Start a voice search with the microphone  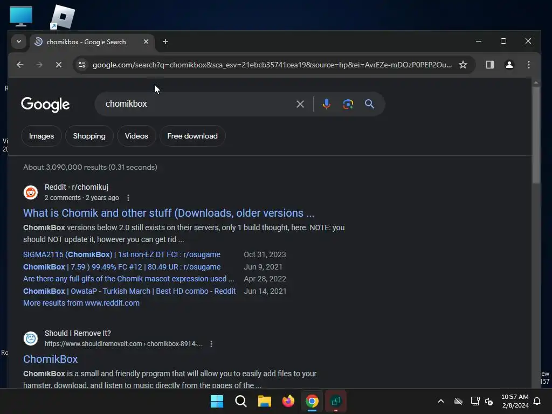[326, 104]
